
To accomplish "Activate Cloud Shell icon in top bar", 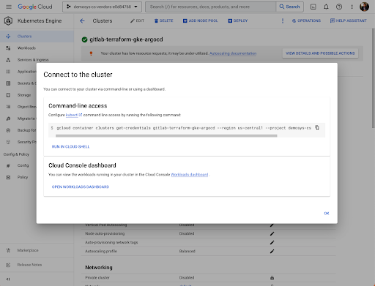I will point(313,7).
